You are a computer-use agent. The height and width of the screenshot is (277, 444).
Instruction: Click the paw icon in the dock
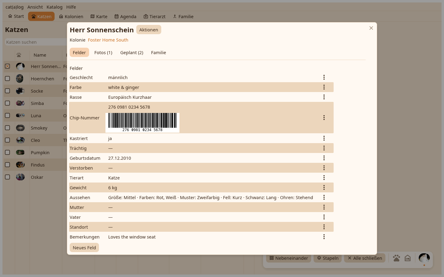(x=397, y=258)
